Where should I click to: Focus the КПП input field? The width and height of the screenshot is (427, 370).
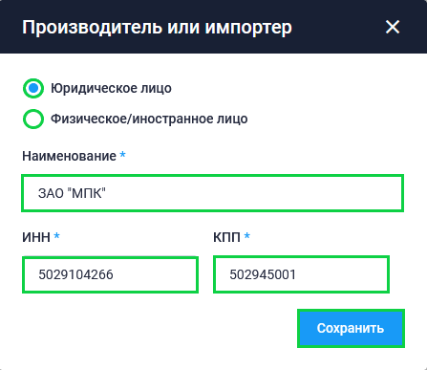[x=301, y=274]
